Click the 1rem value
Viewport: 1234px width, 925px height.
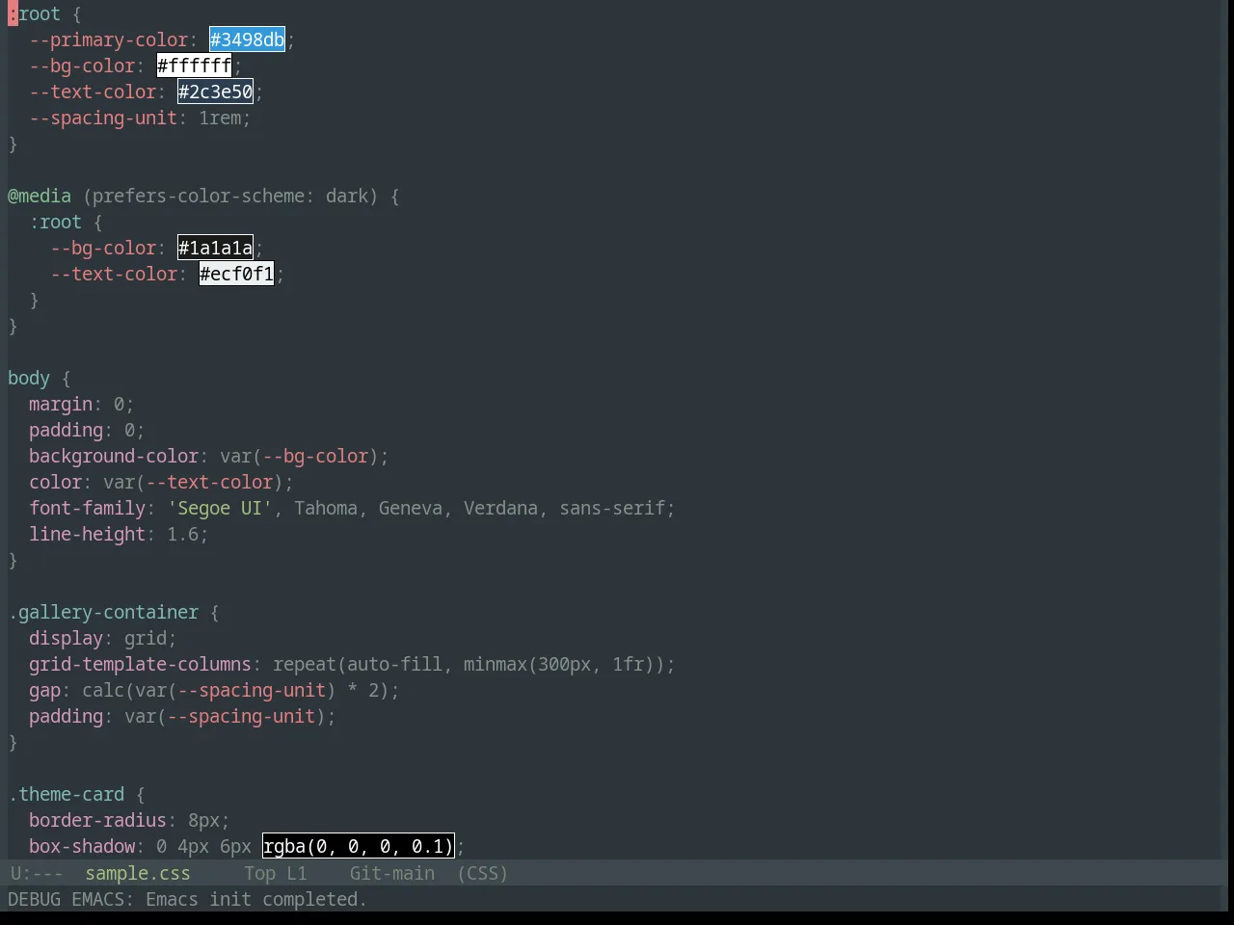point(220,118)
